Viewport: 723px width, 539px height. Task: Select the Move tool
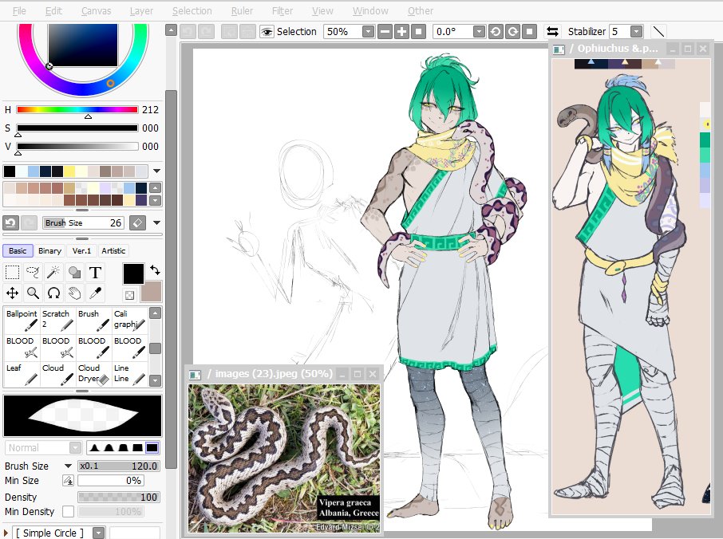tap(12, 293)
